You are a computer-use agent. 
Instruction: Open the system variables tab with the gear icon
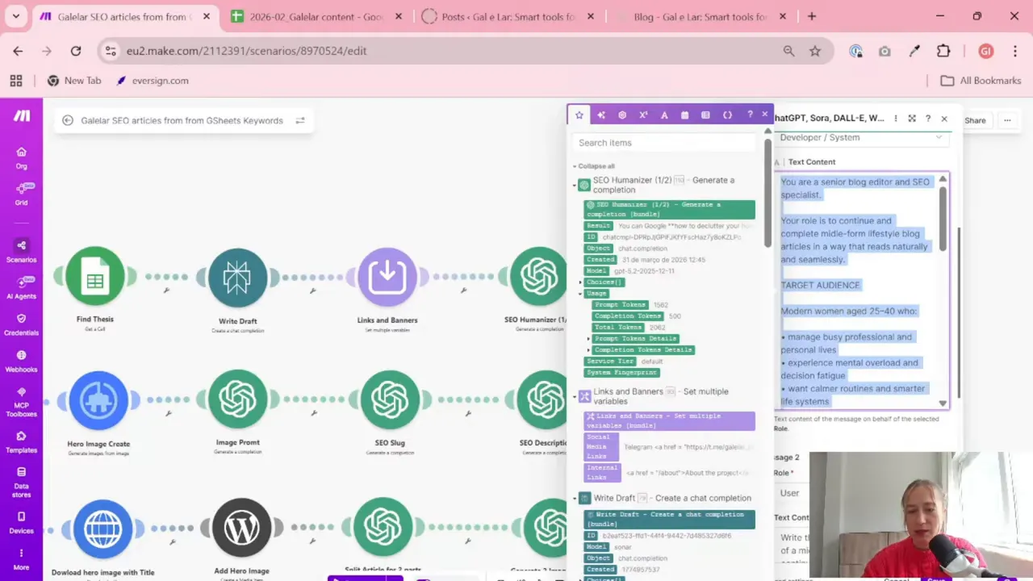pyautogui.click(x=621, y=115)
